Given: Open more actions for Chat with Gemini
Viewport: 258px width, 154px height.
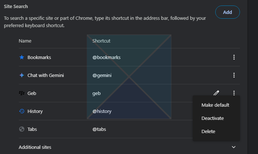Looking at the screenshot, I should coord(234,75).
